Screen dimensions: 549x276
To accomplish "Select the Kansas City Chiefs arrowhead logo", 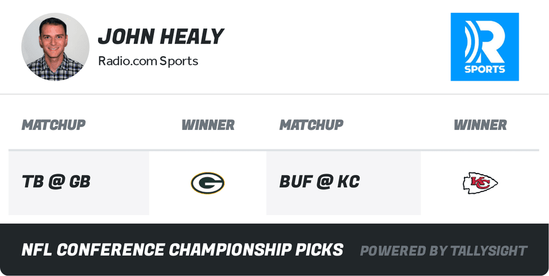I will pos(480,183).
